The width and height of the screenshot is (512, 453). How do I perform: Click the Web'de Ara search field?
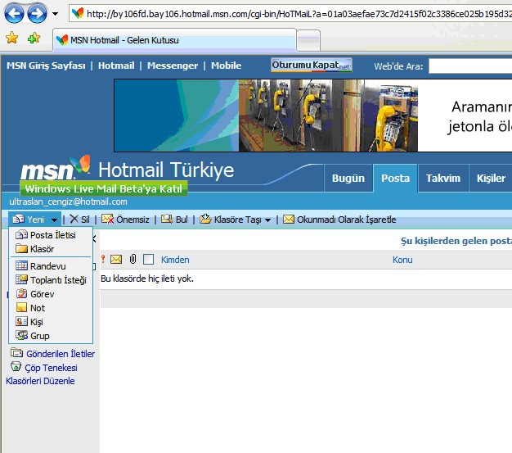pos(470,66)
